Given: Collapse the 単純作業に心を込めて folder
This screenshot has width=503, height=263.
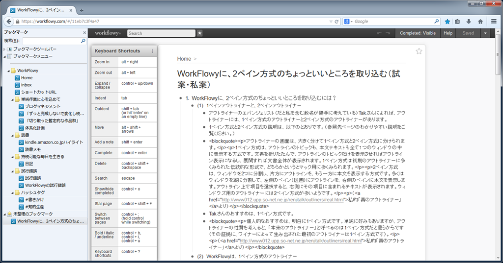Looking at the screenshot, I should 12,99.
